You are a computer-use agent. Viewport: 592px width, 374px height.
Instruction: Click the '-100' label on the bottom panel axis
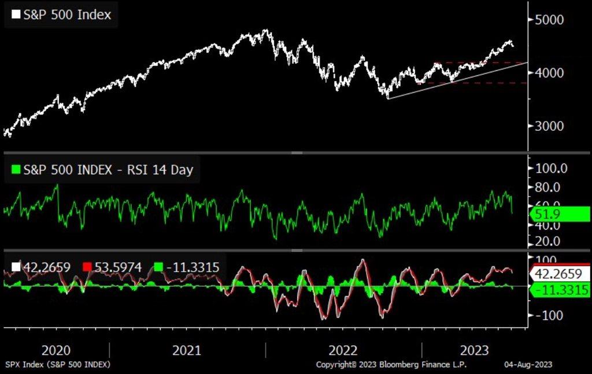(549, 315)
